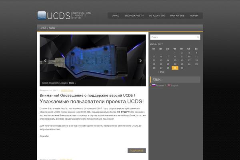Click the ПОДРОБНЕЕ button

pyautogui.click(x=136, y=151)
